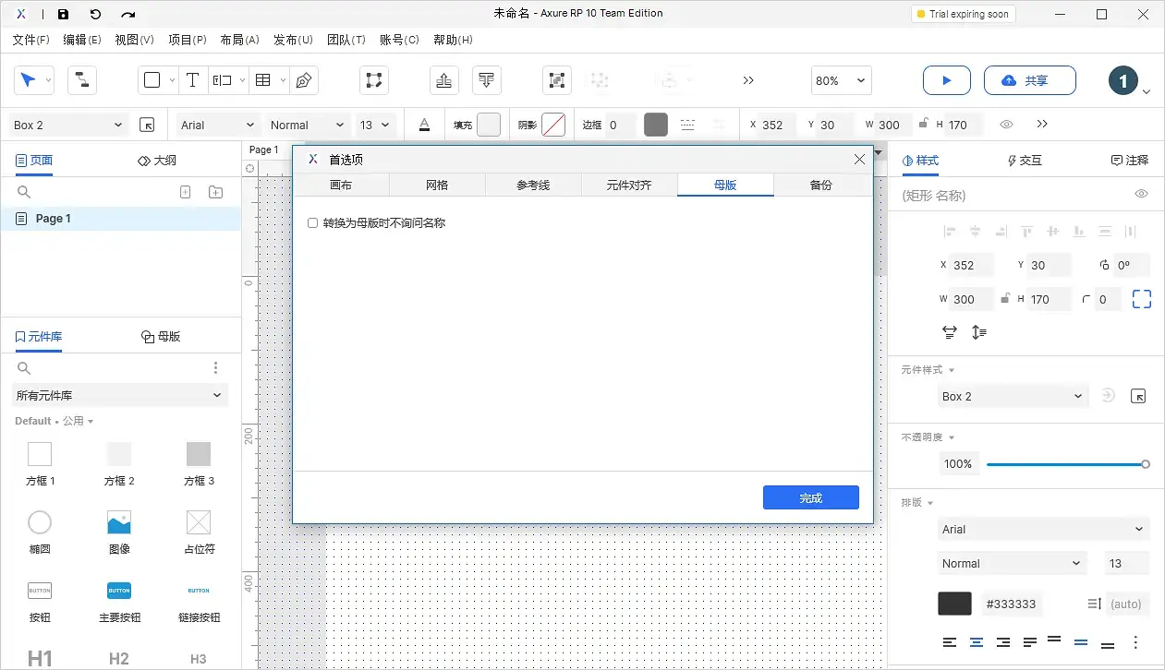Enable 转换为母版时不询问名称 checkbox

click(x=313, y=223)
